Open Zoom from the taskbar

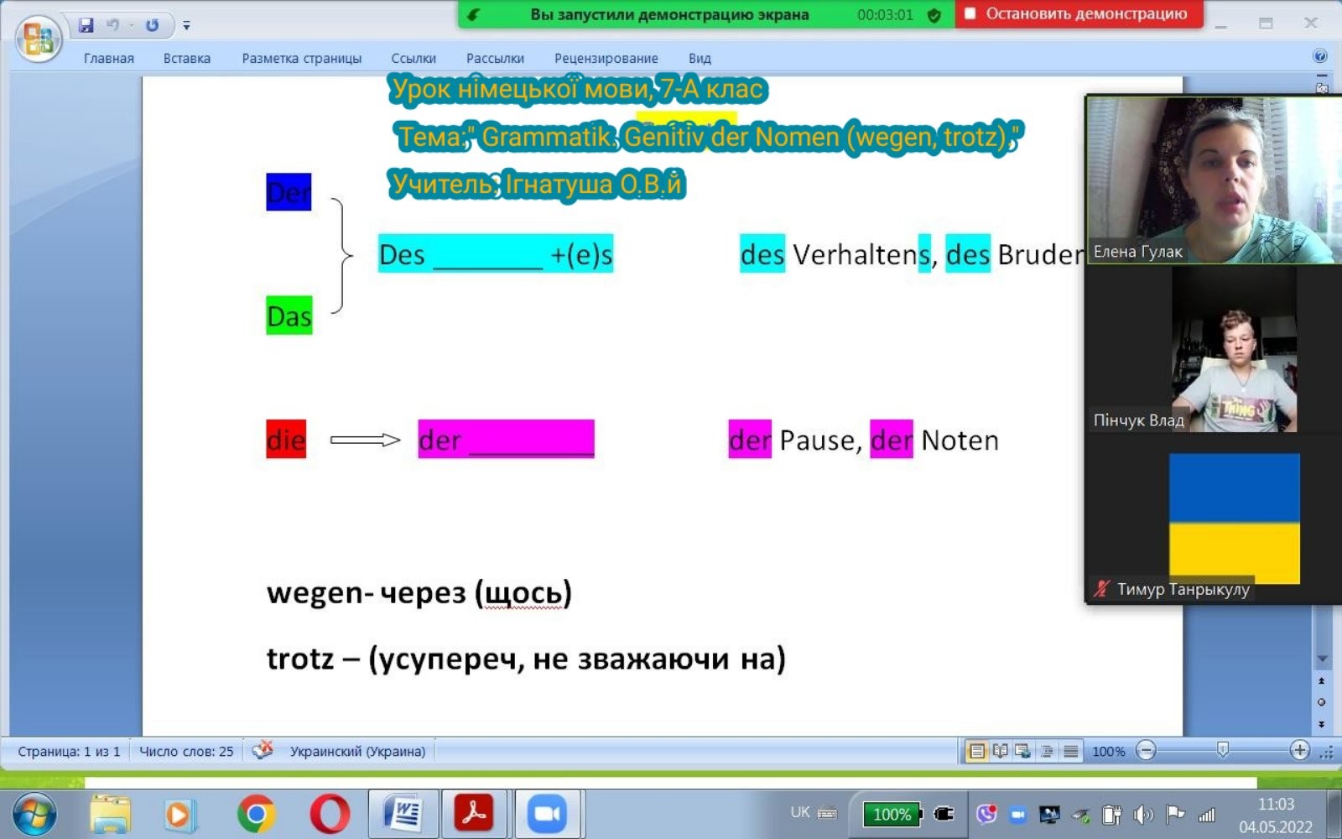pos(547,814)
